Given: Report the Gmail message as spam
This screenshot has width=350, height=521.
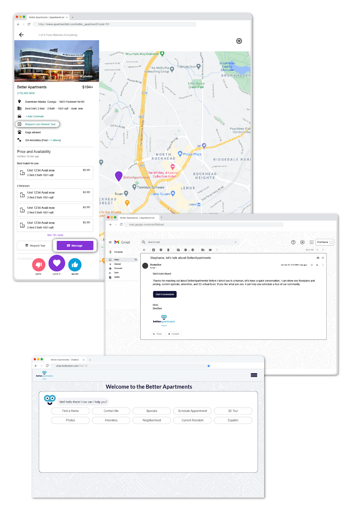Looking at the screenshot, I should [161, 250].
